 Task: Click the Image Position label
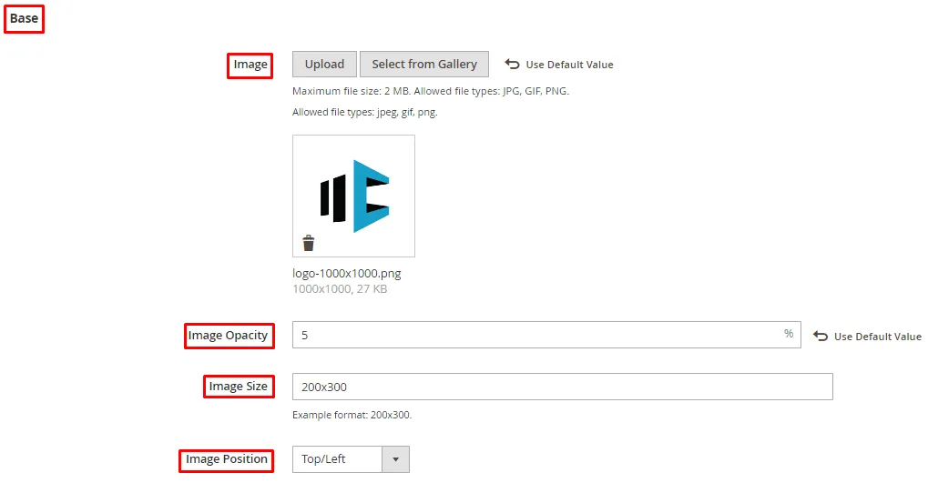[226, 460]
